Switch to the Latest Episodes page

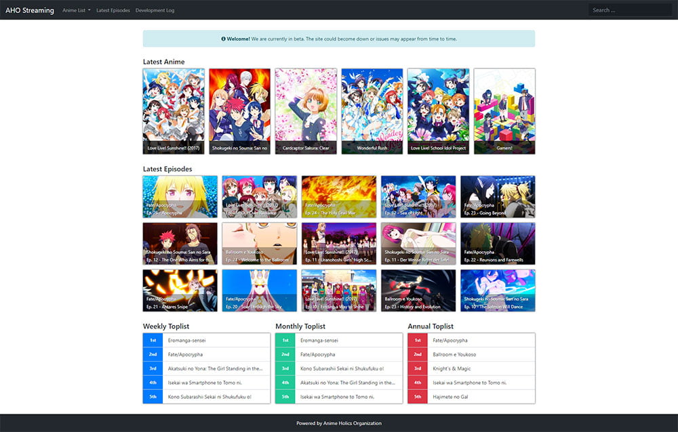click(113, 10)
